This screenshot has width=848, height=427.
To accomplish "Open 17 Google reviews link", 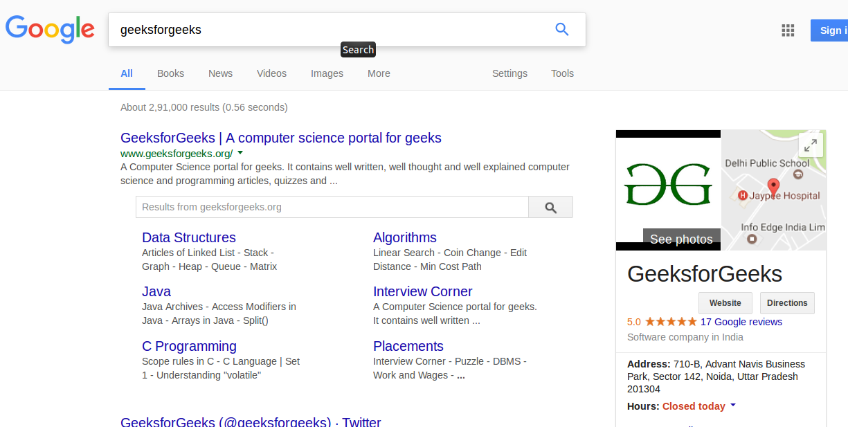I will 741,322.
